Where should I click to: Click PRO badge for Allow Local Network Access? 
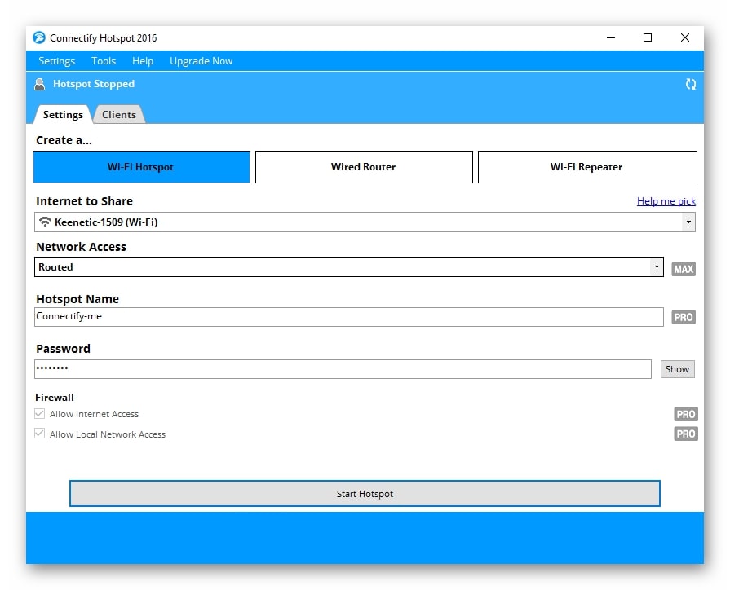pos(685,434)
